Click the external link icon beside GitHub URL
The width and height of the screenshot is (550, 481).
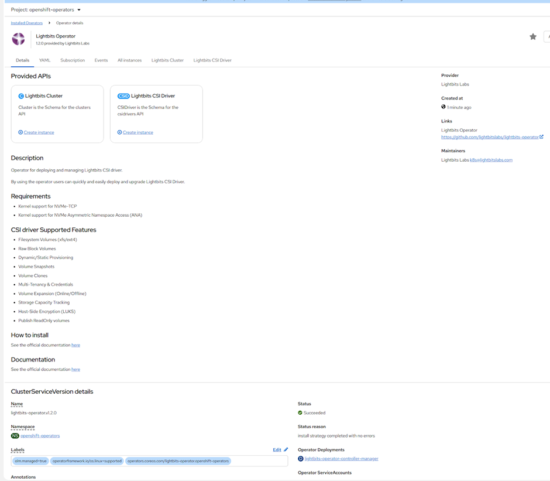pos(541,137)
